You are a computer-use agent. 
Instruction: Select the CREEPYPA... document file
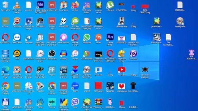[180, 5]
